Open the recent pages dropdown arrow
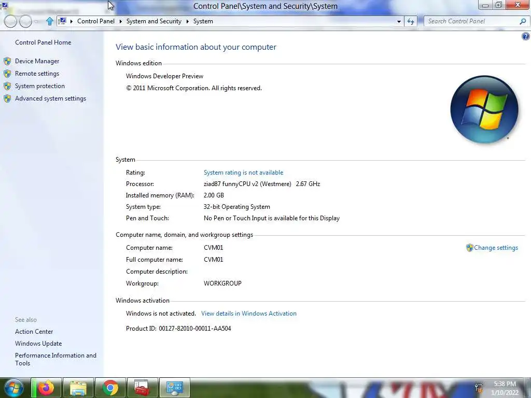Image resolution: width=531 pixels, height=398 pixels. (36, 21)
